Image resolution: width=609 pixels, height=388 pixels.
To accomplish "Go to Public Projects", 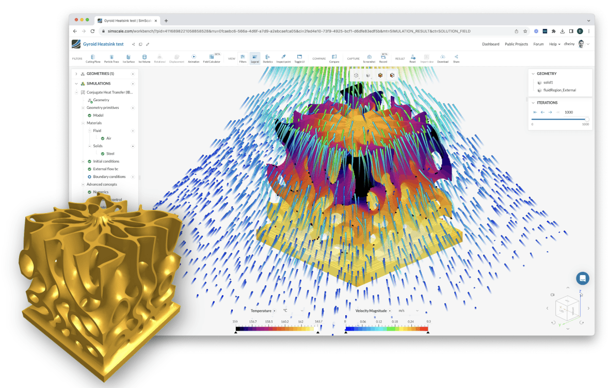I will (x=516, y=44).
